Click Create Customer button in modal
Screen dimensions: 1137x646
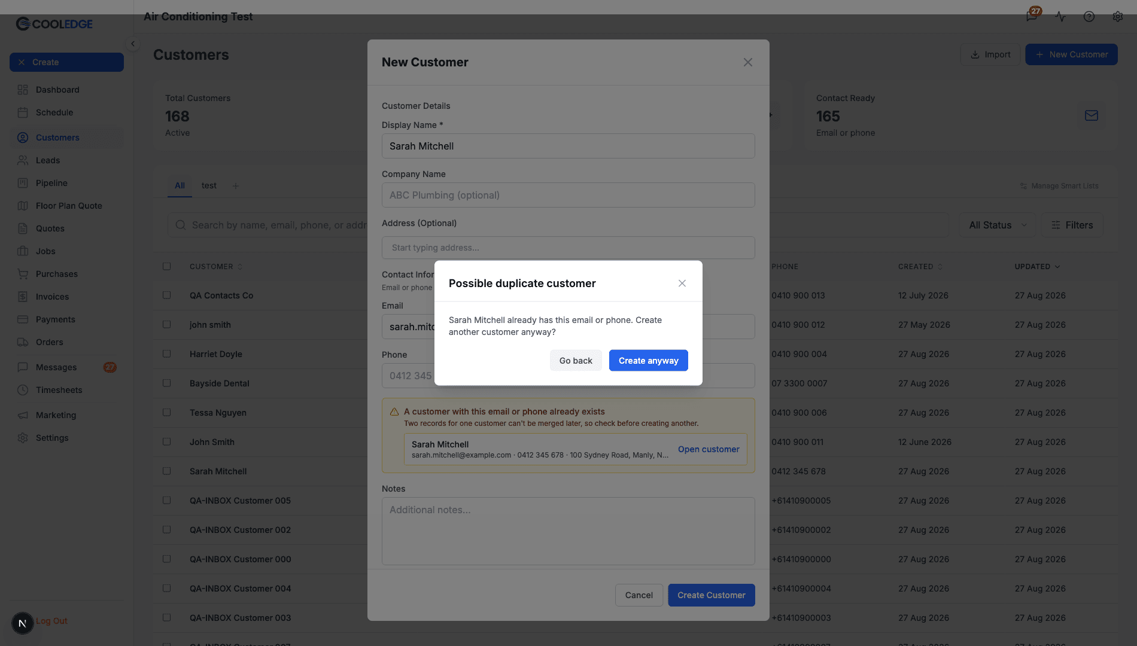(x=712, y=595)
